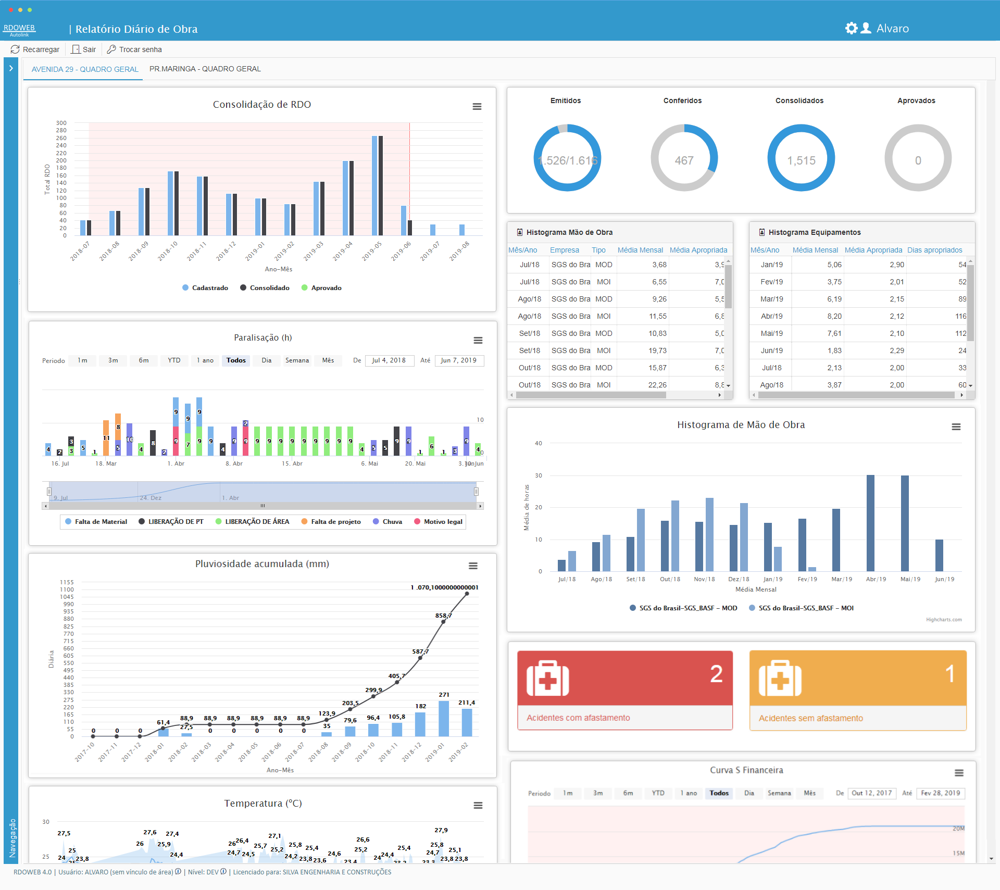Image resolution: width=1000 pixels, height=890 pixels.
Task: Click the Recarregar reload icon
Action: [x=15, y=49]
